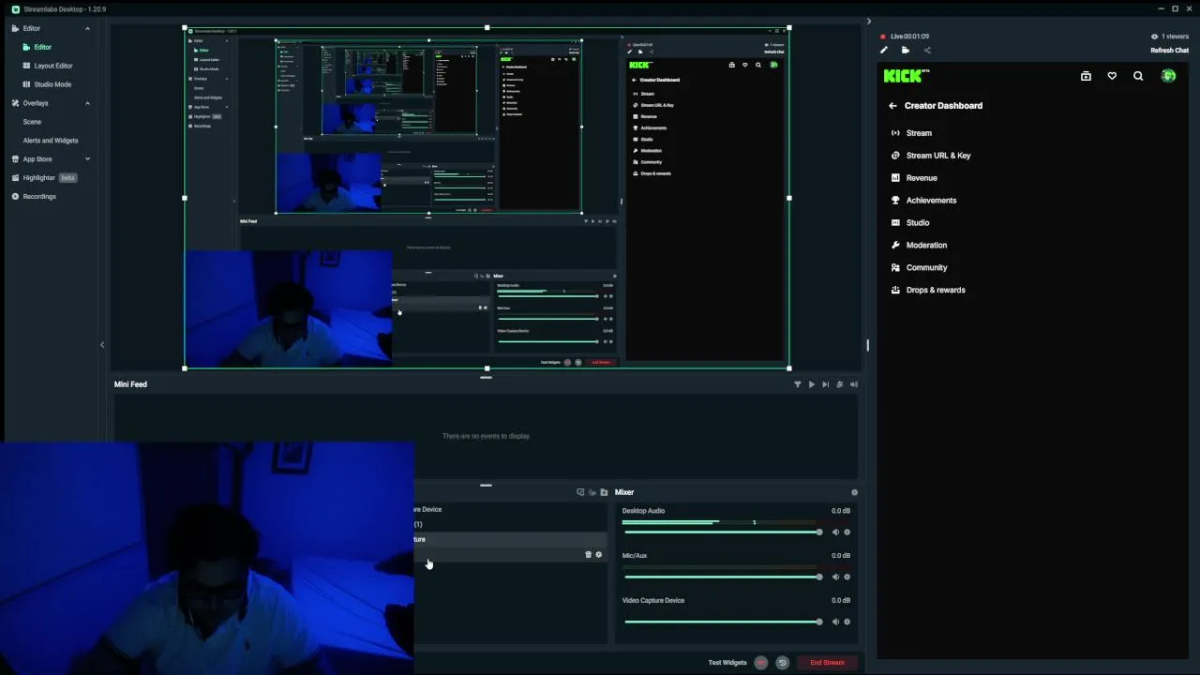Open Kick browse videos icon
1200x675 pixels.
point(1086,76)
